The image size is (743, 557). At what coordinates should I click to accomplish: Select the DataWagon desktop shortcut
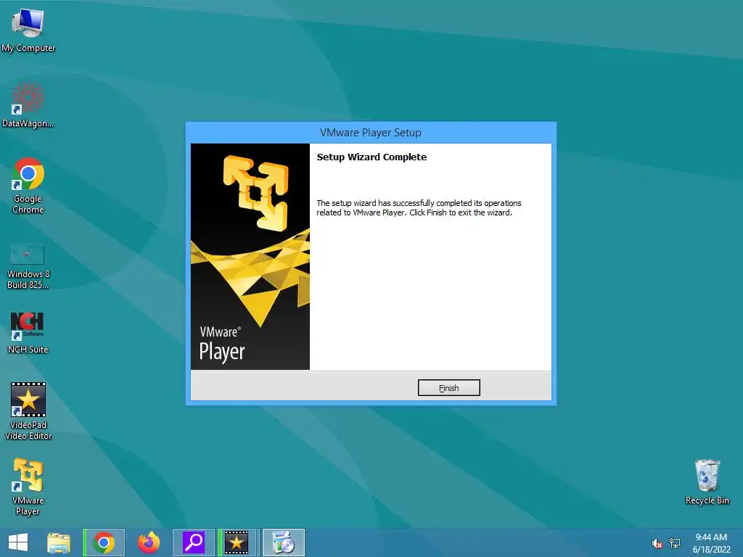28,106
